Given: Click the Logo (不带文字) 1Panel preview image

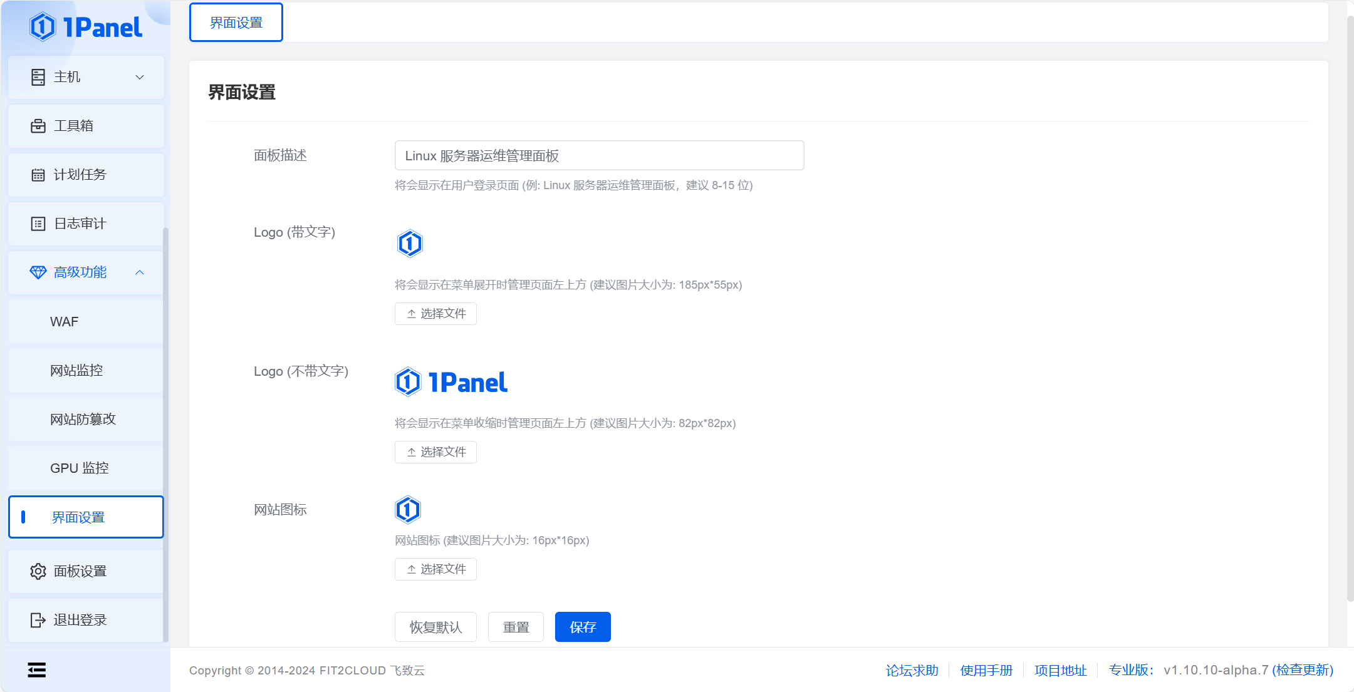Looking at the screenshot, I should pos(451,382).
